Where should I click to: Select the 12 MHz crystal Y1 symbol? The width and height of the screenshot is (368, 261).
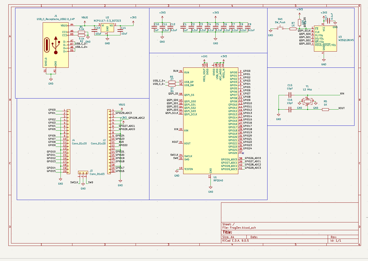(307, 101)
